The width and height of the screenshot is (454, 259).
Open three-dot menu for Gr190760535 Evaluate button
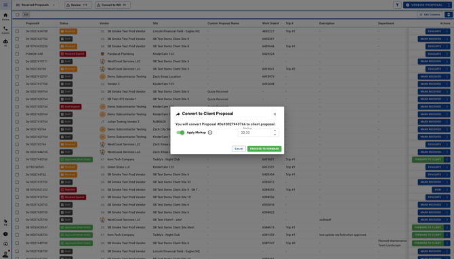[447, 167]
